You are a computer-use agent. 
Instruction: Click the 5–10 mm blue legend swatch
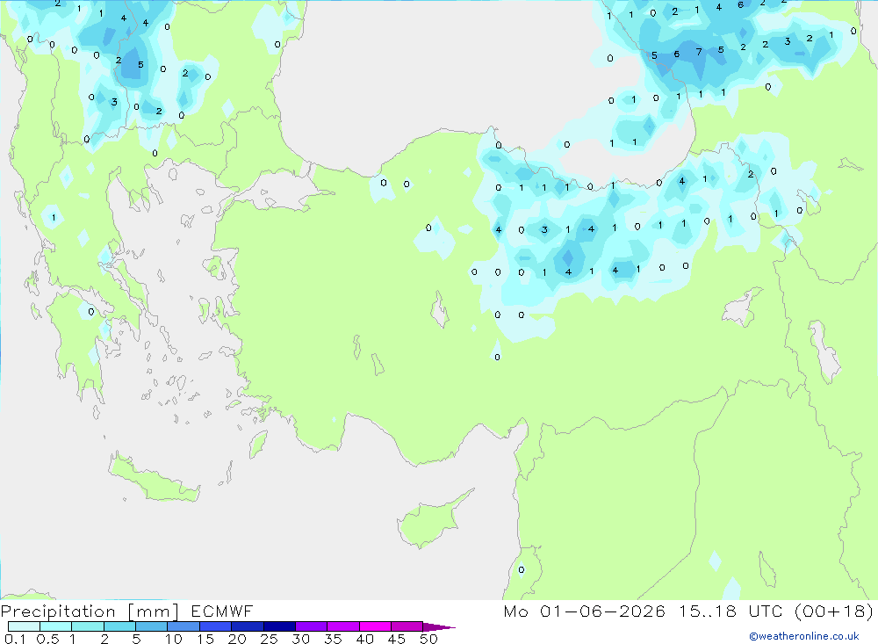point(152,626)
